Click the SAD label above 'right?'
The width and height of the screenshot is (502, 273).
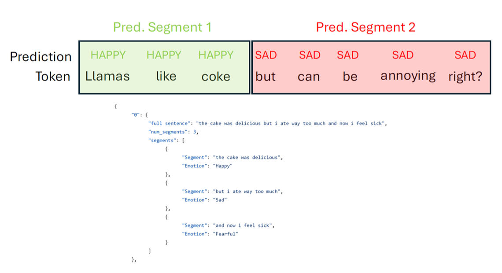point(465,55)
